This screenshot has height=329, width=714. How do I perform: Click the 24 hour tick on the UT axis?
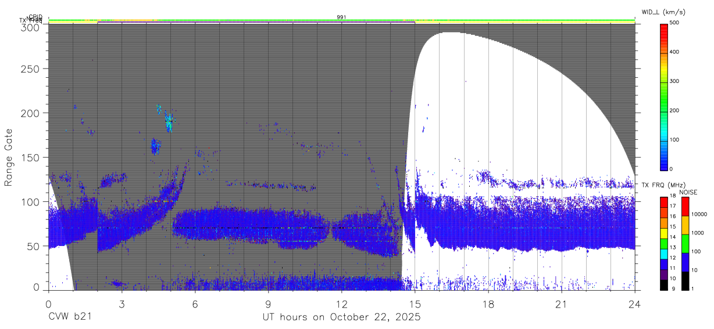[x=635, y=304]
